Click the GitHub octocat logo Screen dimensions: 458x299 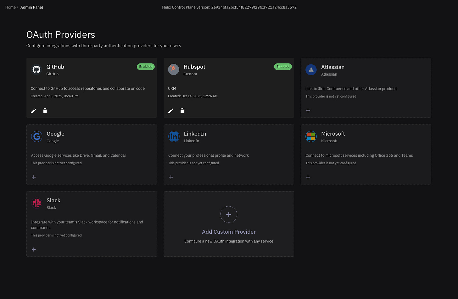36,69
